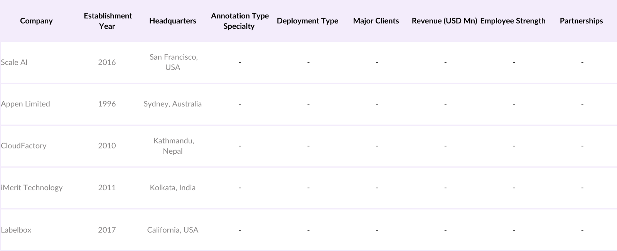The height and width of the screenshot is (251, 617).
Task: Select the Deployment Type column header
Action: pyautogui.click(x=307, y=21)
